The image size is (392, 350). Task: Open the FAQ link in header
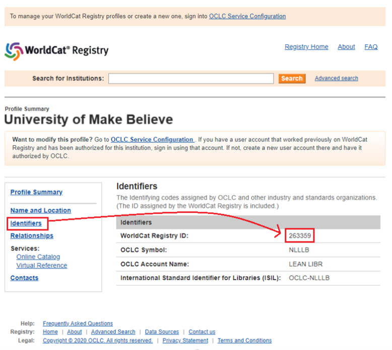pyautogui.click(x=371, y=47)
